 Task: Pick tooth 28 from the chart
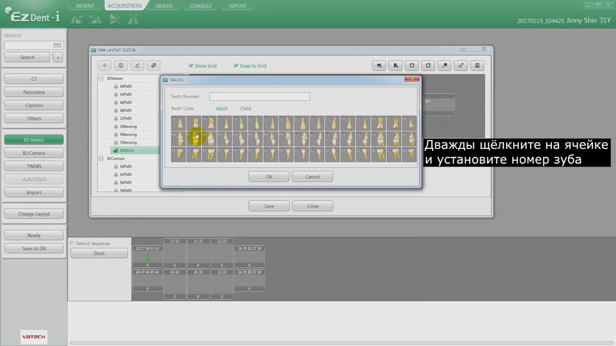pyautogui.click(x=409, y=123)
